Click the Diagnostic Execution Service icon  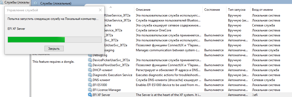[x=90, y=75]
